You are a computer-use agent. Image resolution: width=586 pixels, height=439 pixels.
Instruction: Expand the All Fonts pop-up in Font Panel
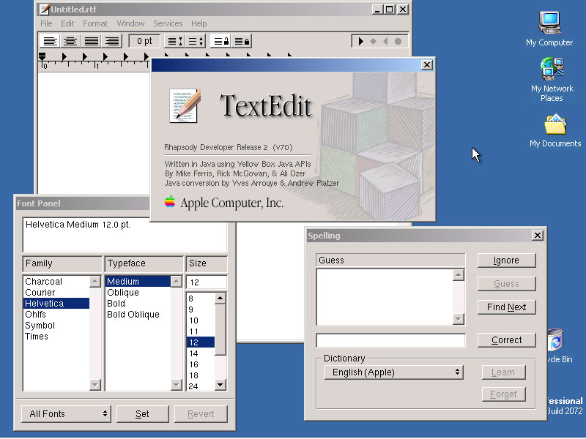tap(66, 413)
